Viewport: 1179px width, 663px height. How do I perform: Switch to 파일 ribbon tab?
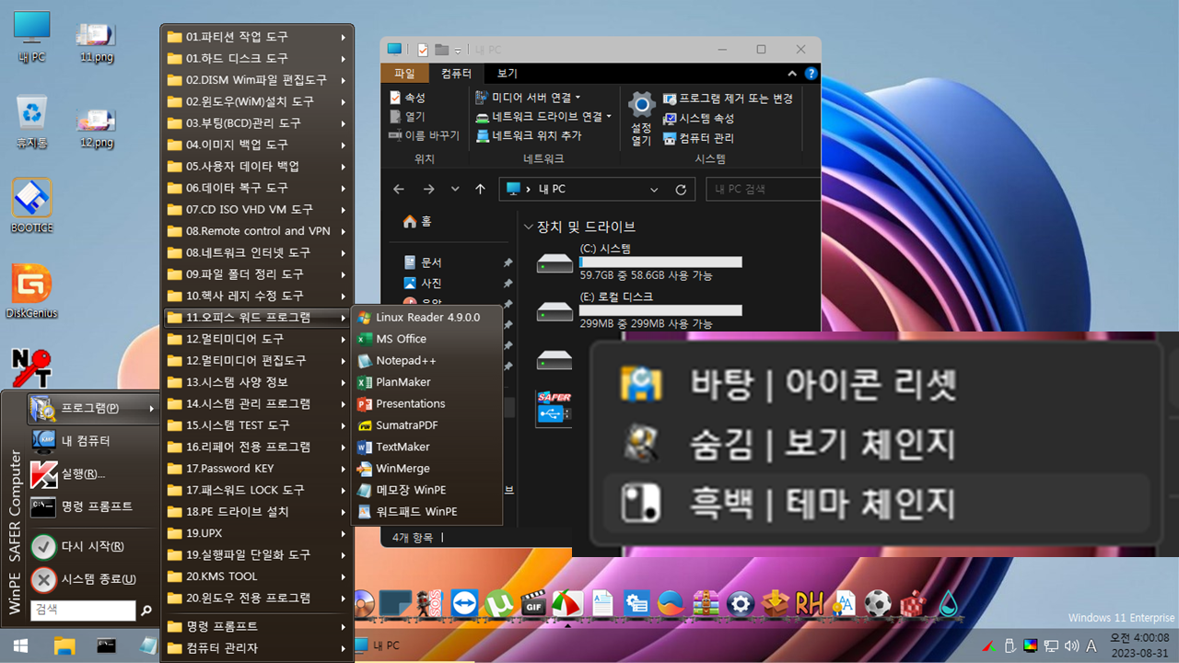pos(404,74)
